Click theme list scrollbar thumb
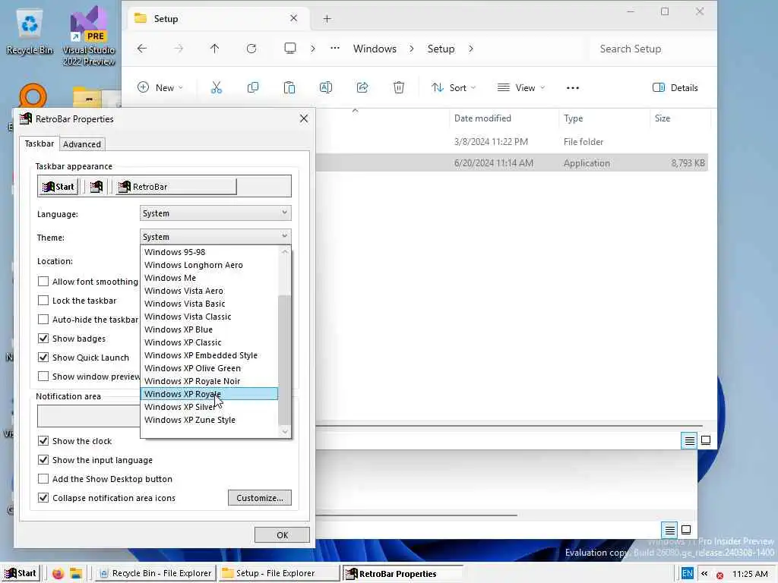The height and width of the screenshot is (583, 778). [284, 360]
